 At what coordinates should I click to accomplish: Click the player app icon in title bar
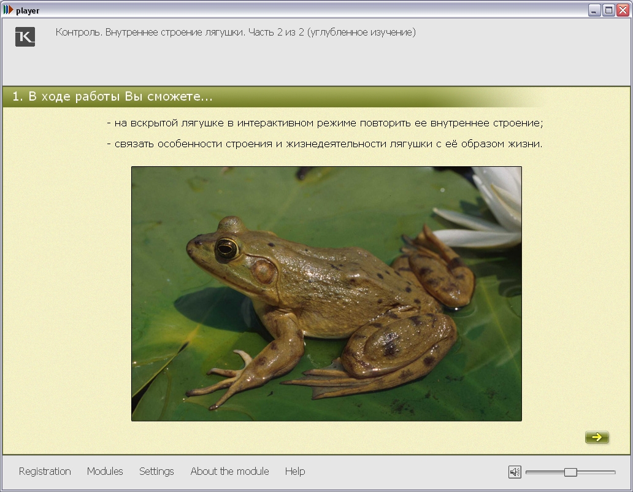[8, 10]
